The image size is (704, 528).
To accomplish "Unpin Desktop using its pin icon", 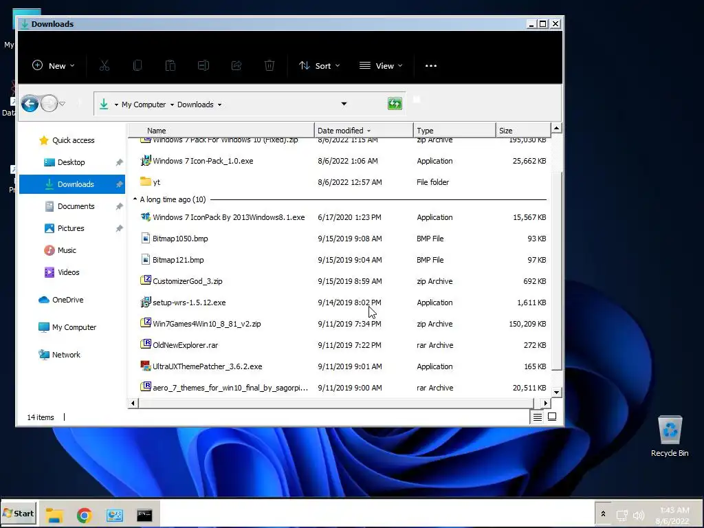I will click(119, 162).
